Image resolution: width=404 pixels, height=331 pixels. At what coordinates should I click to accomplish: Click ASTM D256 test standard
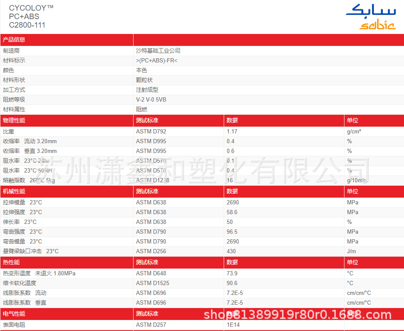coord(151,252)
